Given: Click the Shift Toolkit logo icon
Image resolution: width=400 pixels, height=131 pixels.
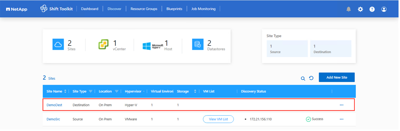Looking at the screenshot, I should click(44, 9).
